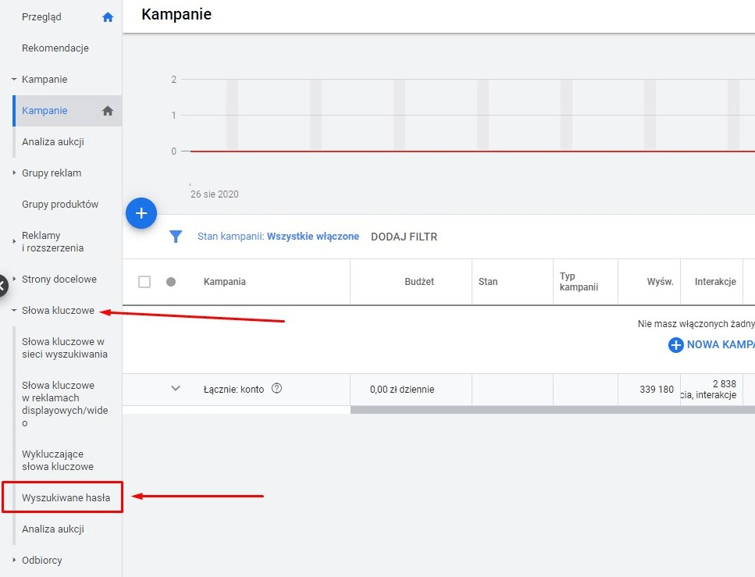755x577 pixels.
Task: Sort by the Budżet column header
Action: pyautogui.click(x=419, y=282)
